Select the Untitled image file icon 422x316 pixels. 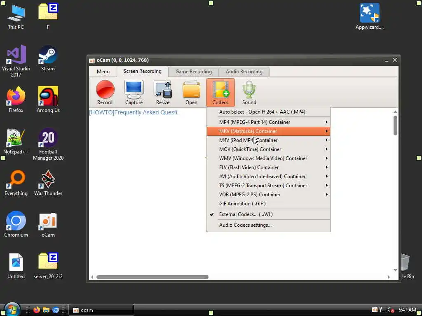click(x=16, y=266)
